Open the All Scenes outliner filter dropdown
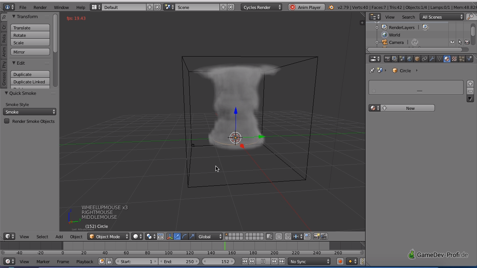477x268 pixels. 442,17
